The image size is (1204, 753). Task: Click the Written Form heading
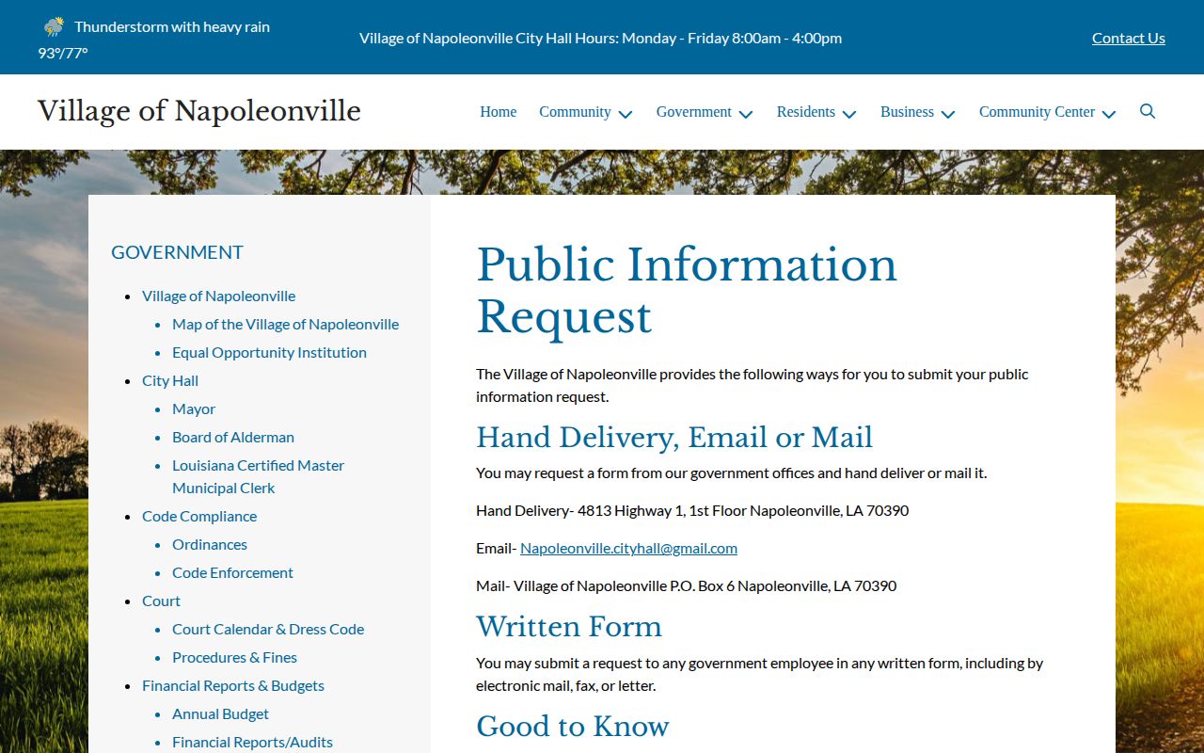coord(569,627)
